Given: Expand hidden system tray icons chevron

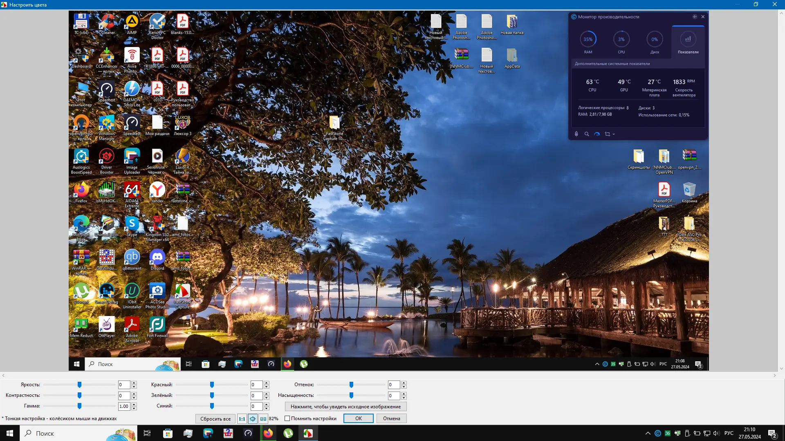Looking at the screenshot, I should (648, 433).
